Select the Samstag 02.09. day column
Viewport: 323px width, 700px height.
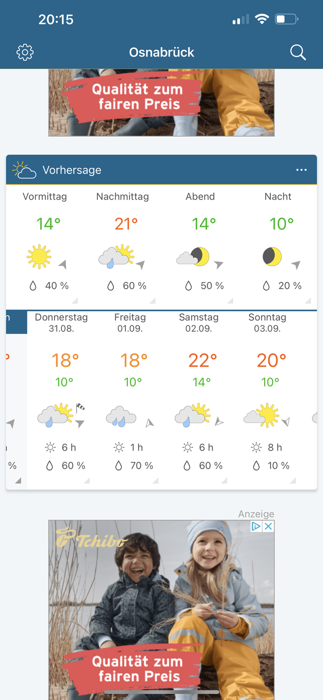pyautogui.click(x=199, y=398)
